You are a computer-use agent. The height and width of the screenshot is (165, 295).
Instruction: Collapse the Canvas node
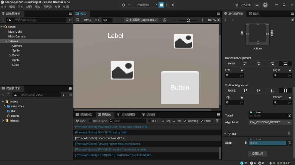[x=6, y=41]
